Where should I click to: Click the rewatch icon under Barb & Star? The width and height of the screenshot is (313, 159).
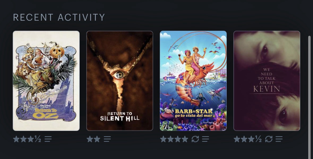point(195,139)
